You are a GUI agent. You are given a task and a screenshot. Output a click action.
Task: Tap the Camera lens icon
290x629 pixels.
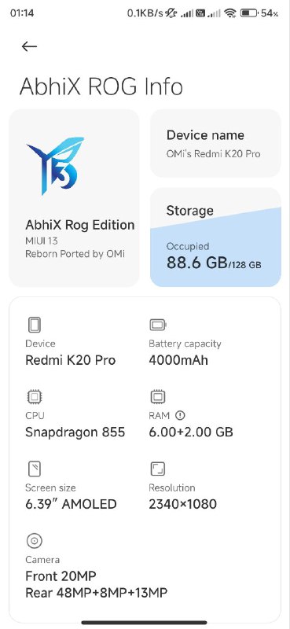click(x=35, y=541)
